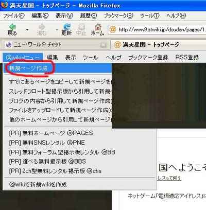Viewport: 206px width, 210px height.
Task: Open the ブックマーク(B) menu
Action: click(x=118, y=15)
